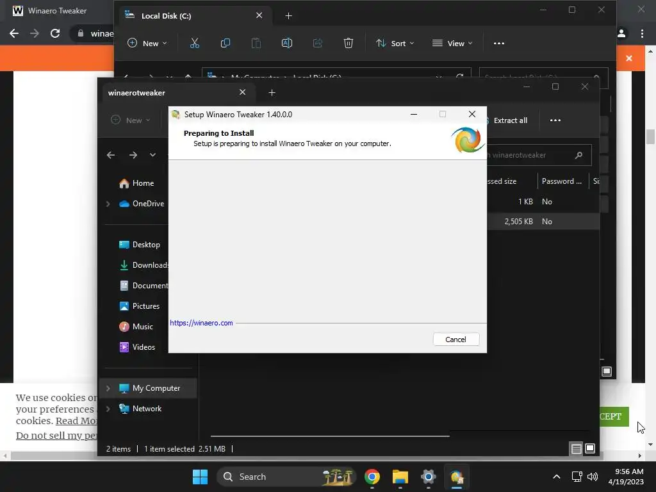Add a new tab in winaerotweaker window

[x=272, y=93]
